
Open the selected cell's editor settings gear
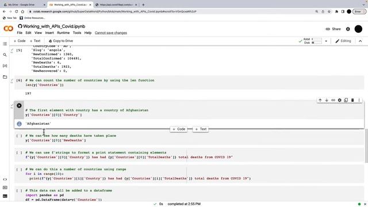coord(339,100)
